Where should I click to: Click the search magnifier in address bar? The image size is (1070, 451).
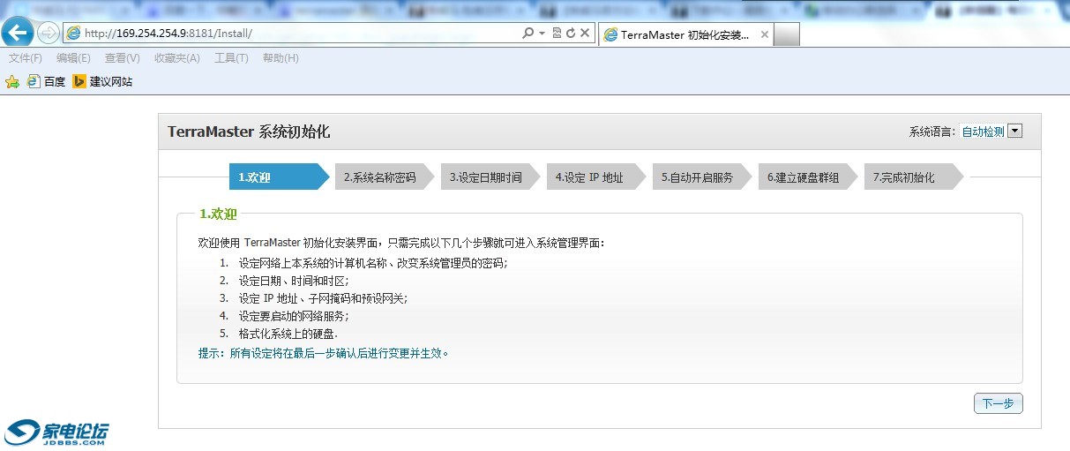click(528, 33)
